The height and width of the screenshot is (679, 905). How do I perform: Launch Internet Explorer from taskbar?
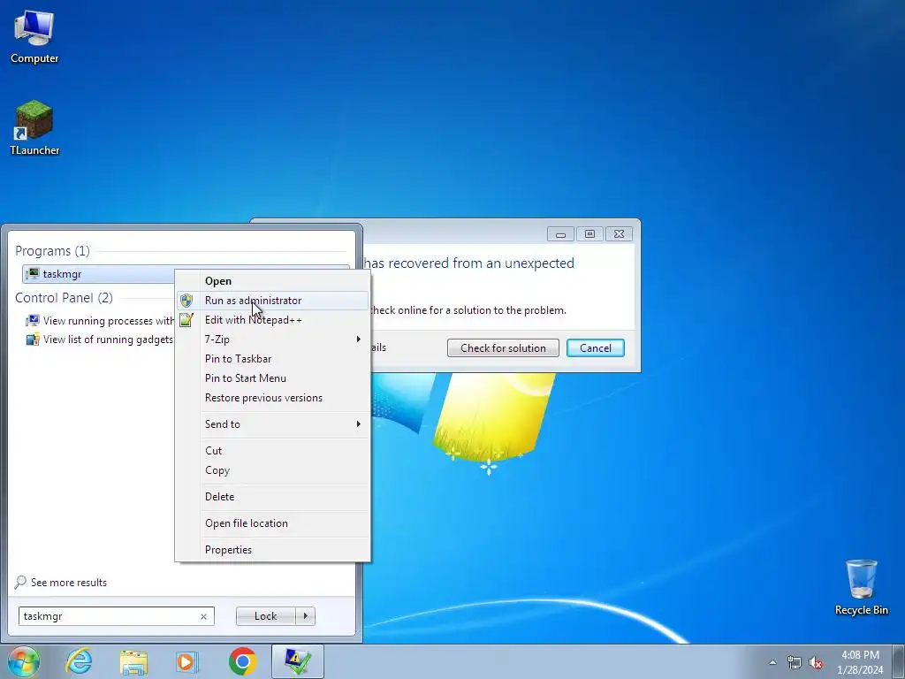point(79,661)
